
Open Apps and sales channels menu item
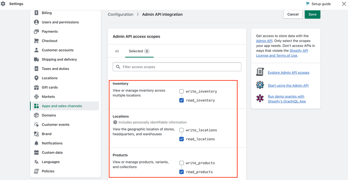point(65,106)
